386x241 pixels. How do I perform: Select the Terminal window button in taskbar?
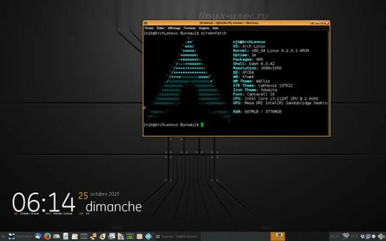pos(178,237)
